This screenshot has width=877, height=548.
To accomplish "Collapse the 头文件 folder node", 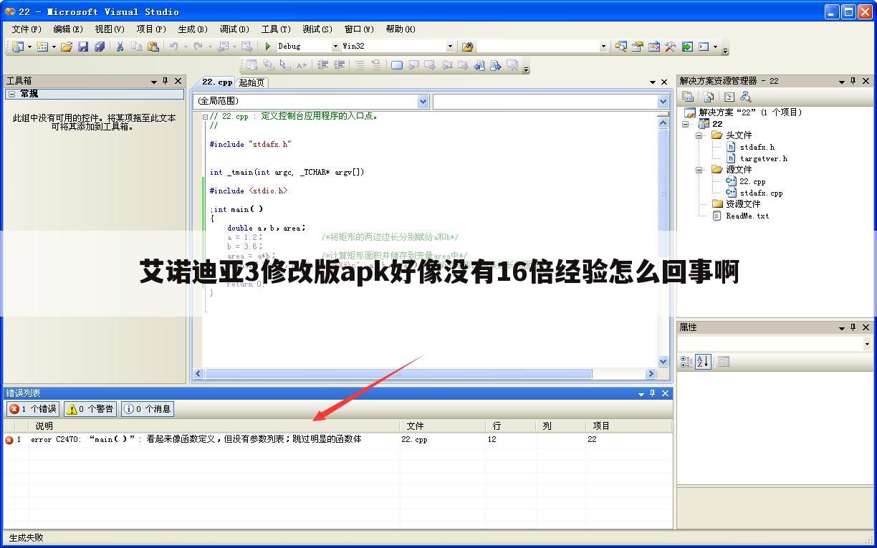I will pos(699,135).
